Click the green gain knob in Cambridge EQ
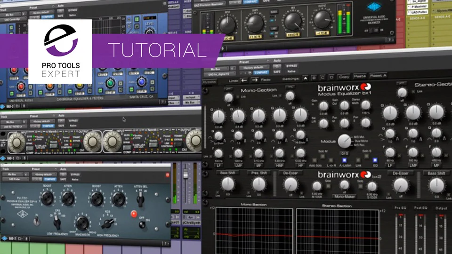Image resolution: width=452 pixels, height=254 pixels. pyautogui.click(x=110, y=83)
